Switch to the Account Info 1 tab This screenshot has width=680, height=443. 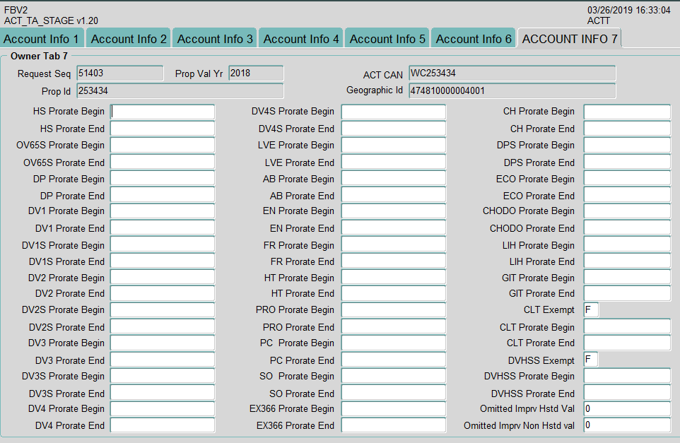(x=42, y=39)
